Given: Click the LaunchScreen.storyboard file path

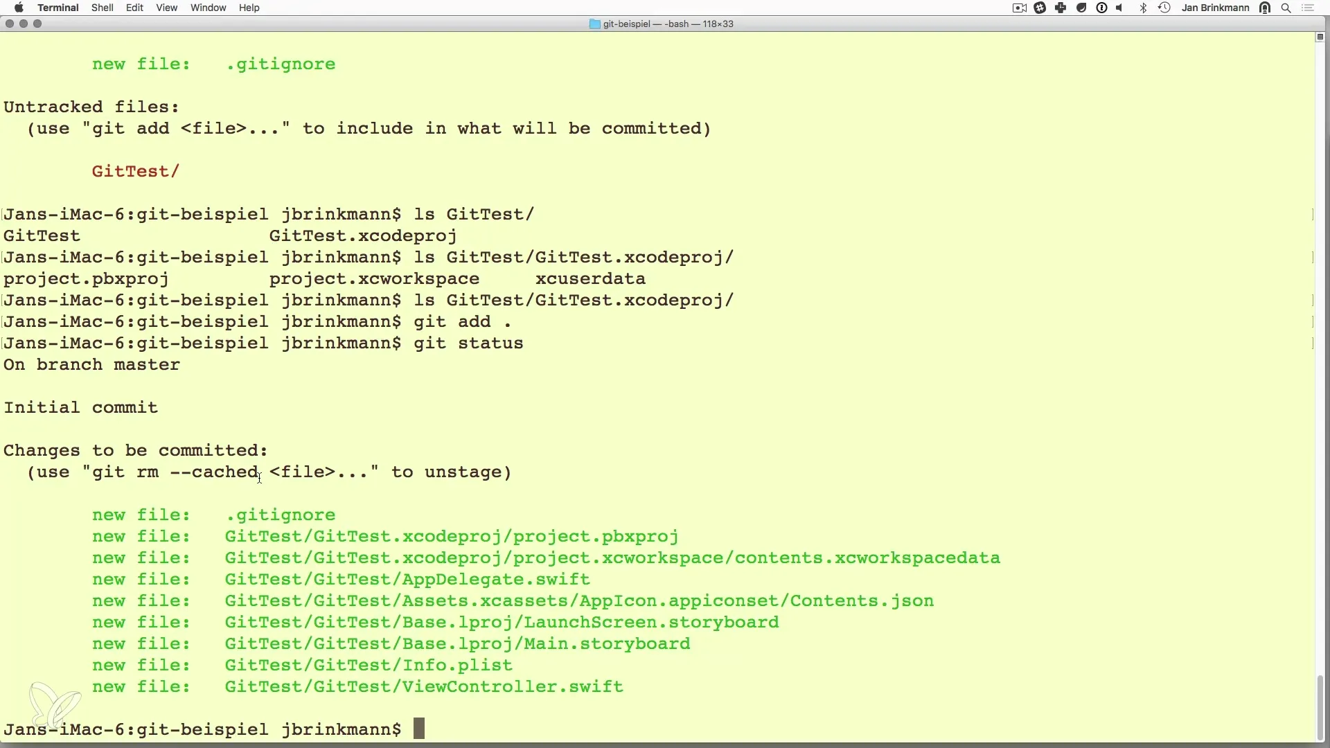Looking at the screenshot, I should [502, 622].
